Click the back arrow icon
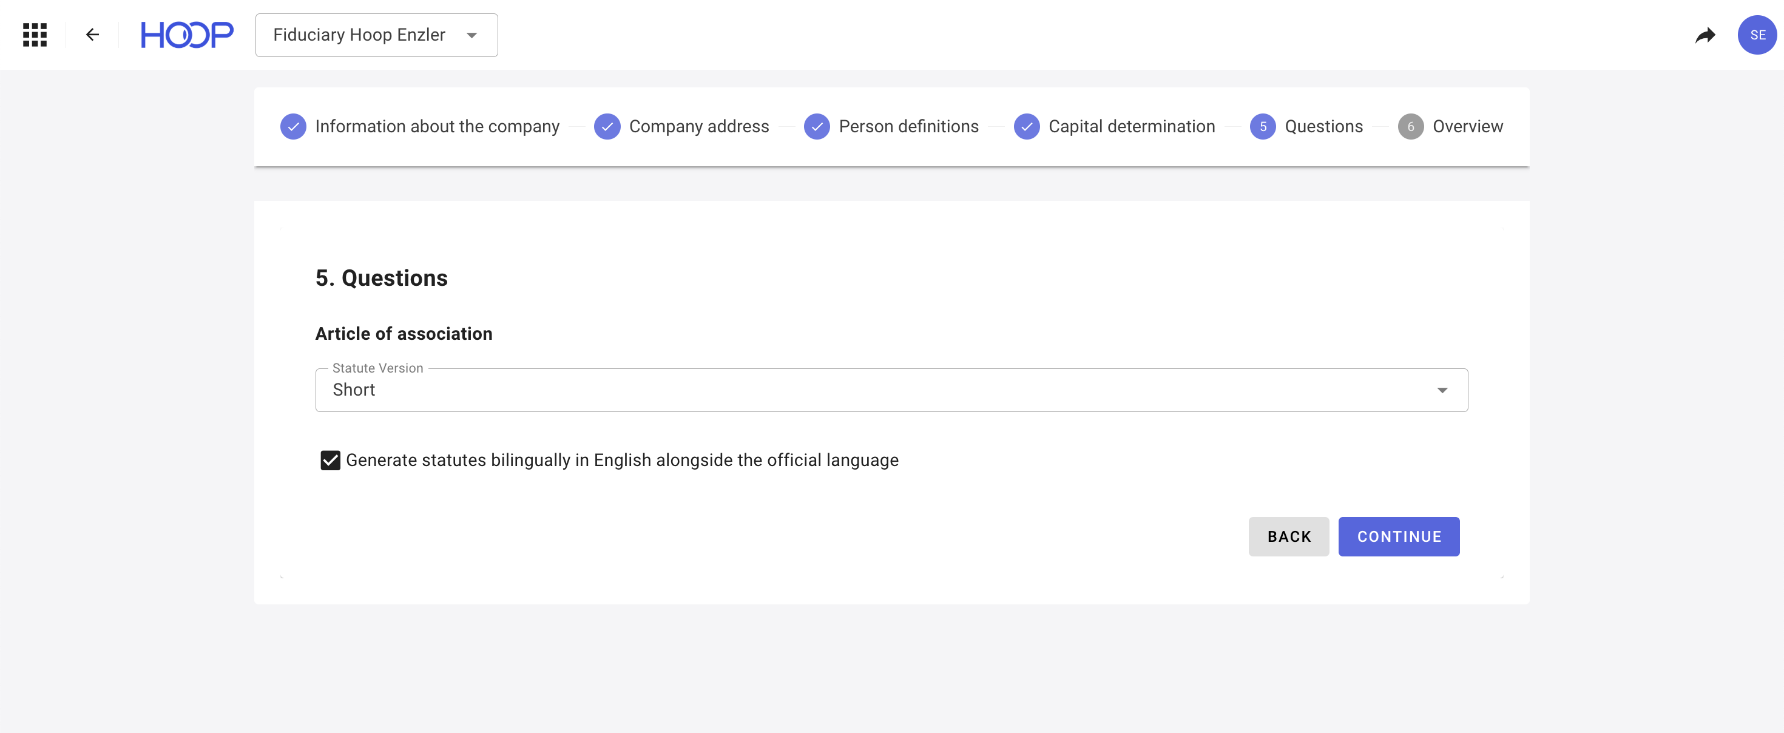Viewport: 1784px width, 733px height. click(92, 35)
